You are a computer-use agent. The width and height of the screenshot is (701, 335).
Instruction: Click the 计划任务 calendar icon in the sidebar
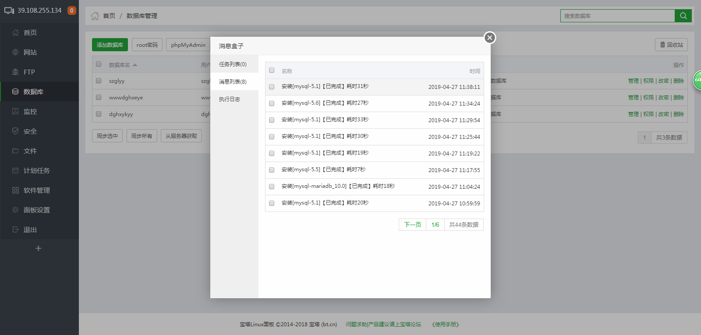tap(15, 170)
